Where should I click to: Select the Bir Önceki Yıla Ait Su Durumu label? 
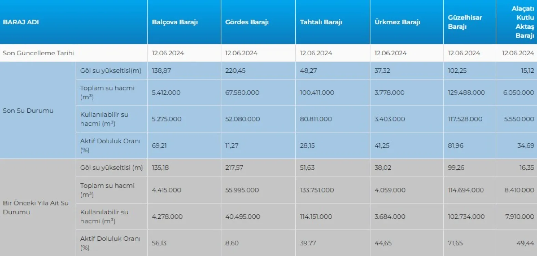point(36,207)
